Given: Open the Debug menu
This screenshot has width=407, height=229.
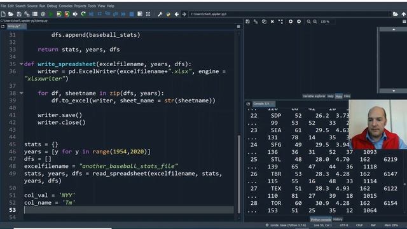Looking at the screenshot, I should (x=52, y=6).
